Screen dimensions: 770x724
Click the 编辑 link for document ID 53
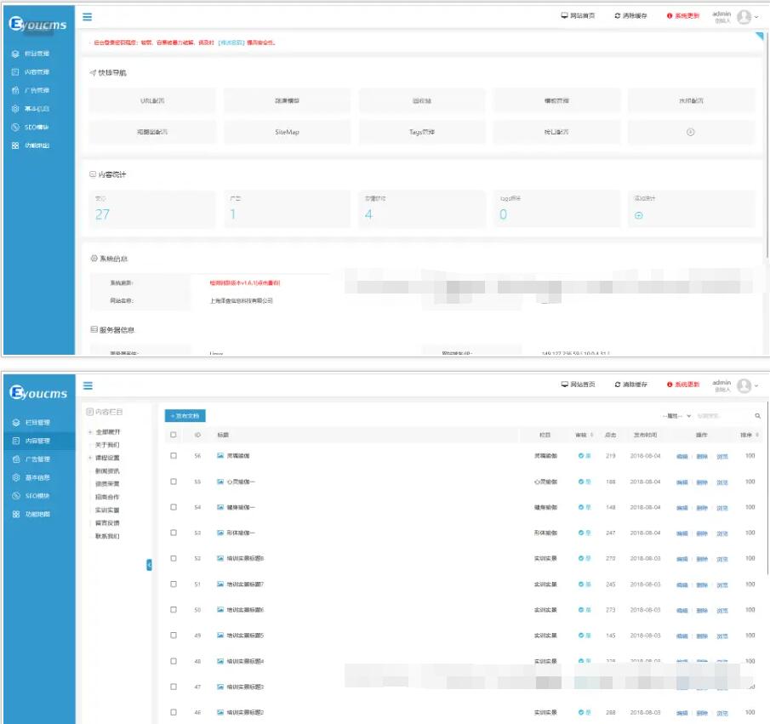[682, 533]
